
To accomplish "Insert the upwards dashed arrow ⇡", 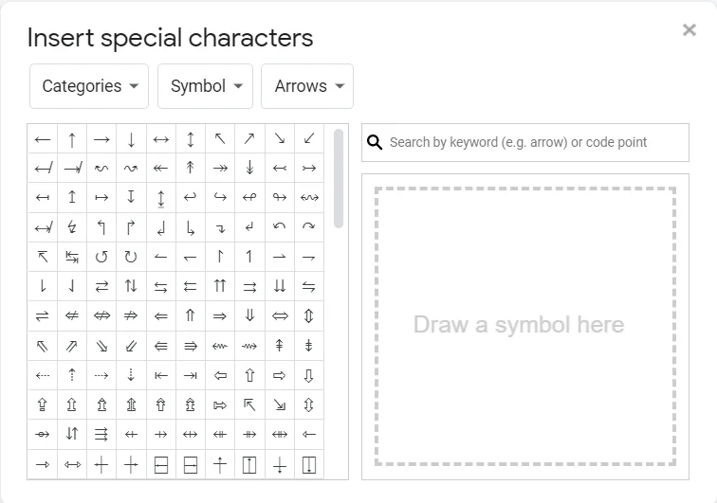I will pos(72,375).
